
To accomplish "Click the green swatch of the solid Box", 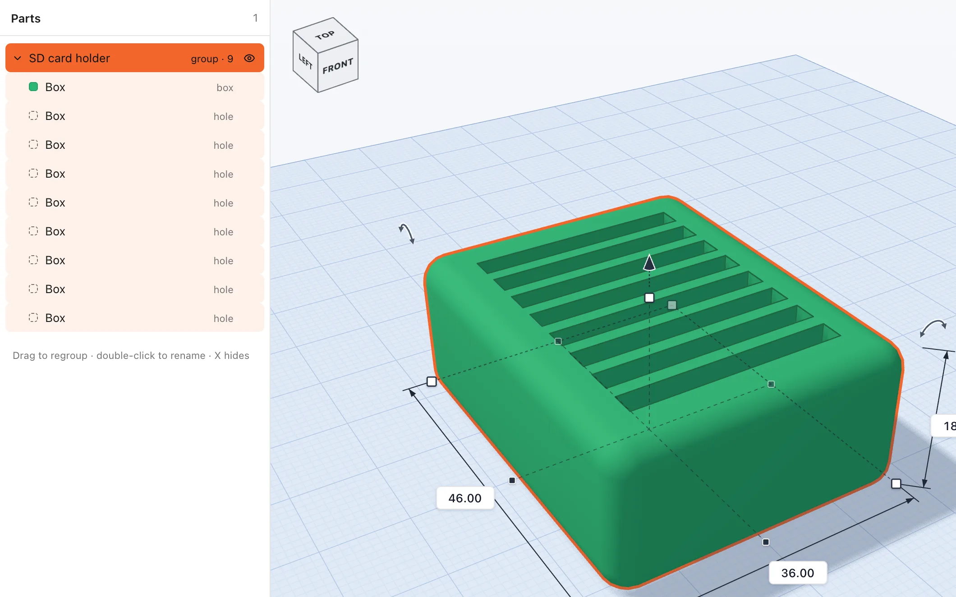I will pos(33,87).
